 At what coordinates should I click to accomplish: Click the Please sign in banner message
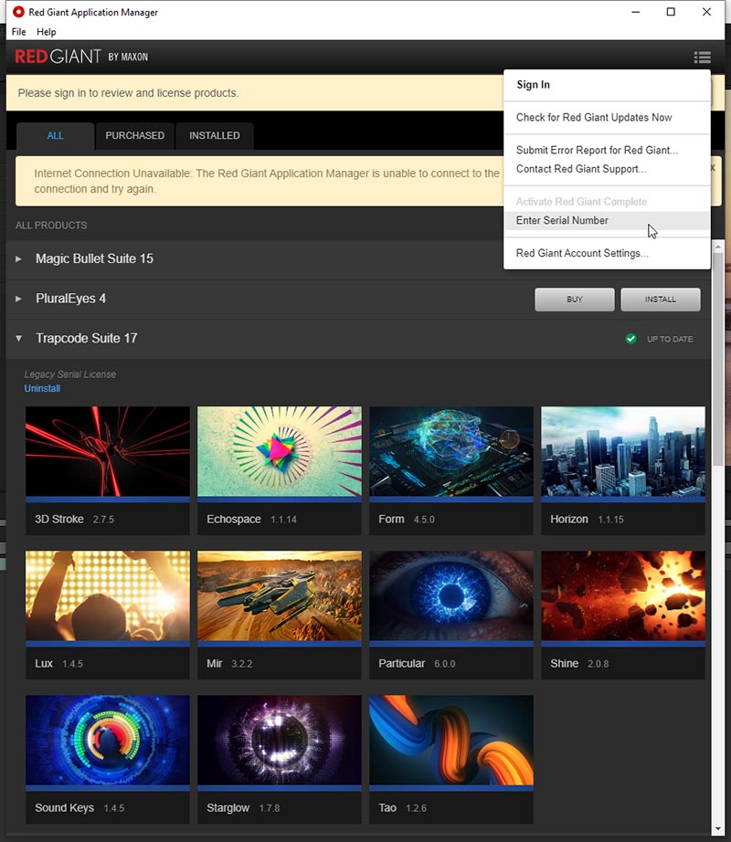pos(128,93)
